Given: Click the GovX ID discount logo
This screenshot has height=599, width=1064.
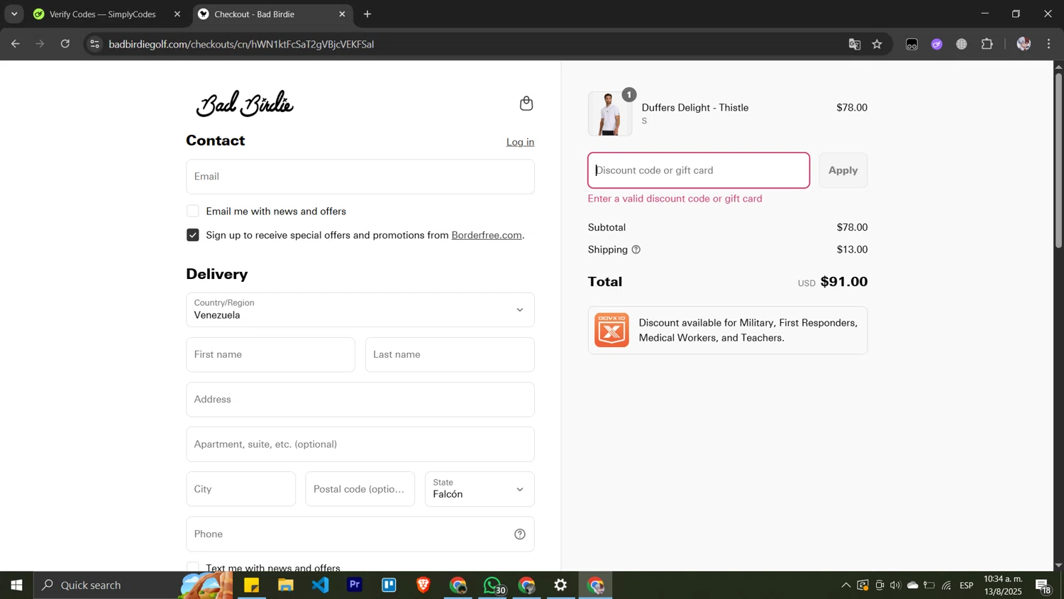Looking at the screenshot, I should point(611,330).
